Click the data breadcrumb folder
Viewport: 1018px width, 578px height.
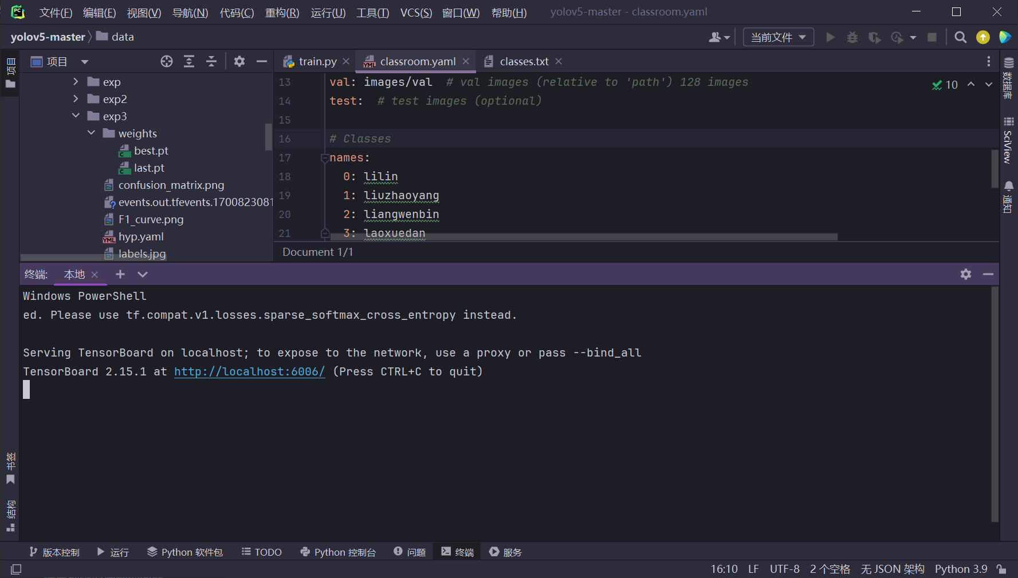115,37
